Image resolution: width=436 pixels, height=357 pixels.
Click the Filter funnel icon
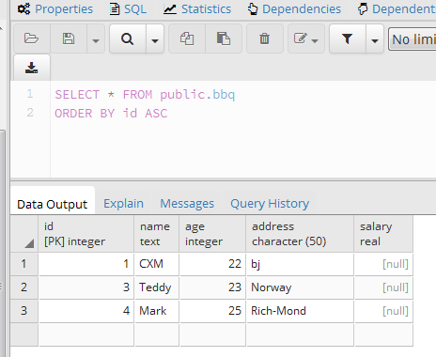(x=348, y=39)
